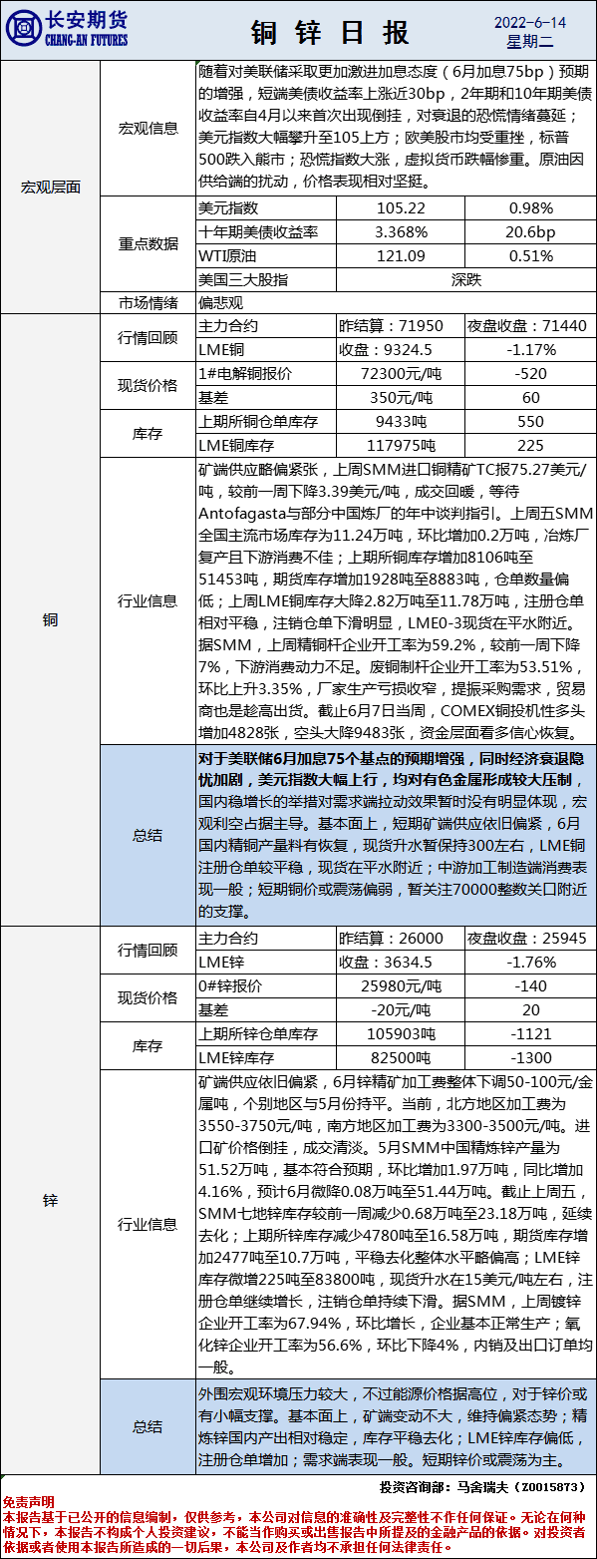Click the 0#锌报价 25980元/吨 value
This screenshot has width=597, height=1559.
pos(400,986)
